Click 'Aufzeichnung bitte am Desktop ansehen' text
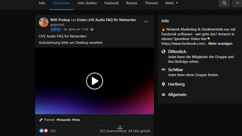Image resolution: width=242 pixels, height=136 pixels. coord(71,43)
